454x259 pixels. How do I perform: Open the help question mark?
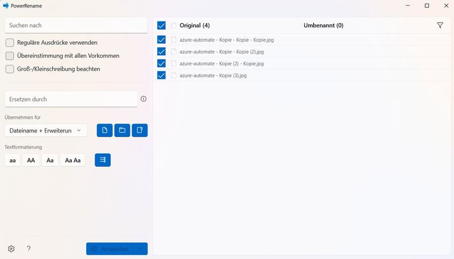click(29, 249)
